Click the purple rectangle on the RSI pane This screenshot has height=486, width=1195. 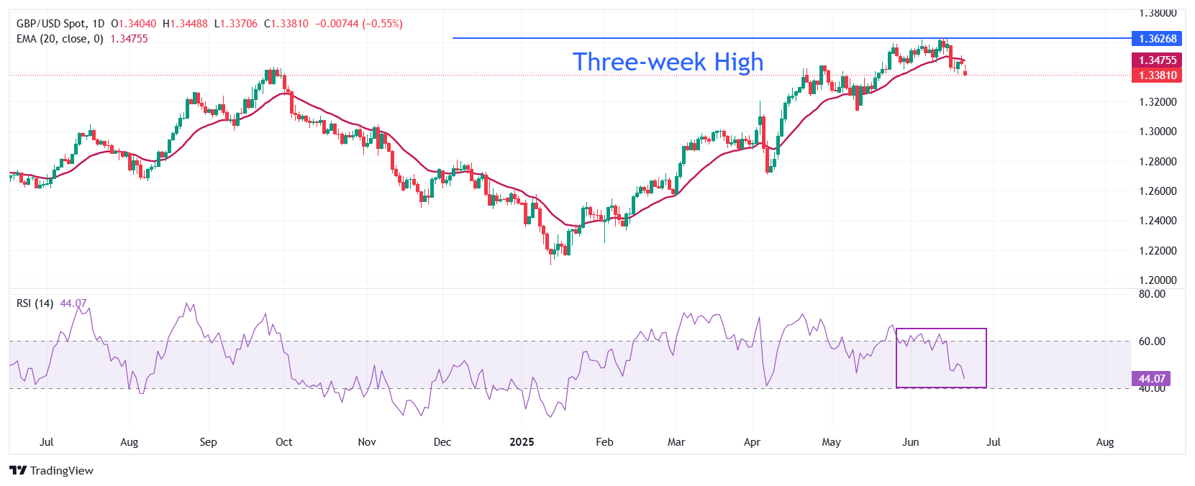pos(941,358)
